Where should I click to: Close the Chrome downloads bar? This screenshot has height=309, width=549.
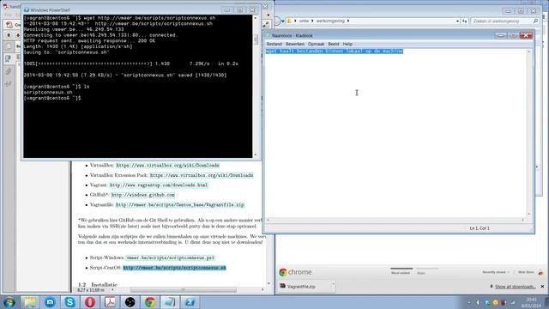(542, 286)
